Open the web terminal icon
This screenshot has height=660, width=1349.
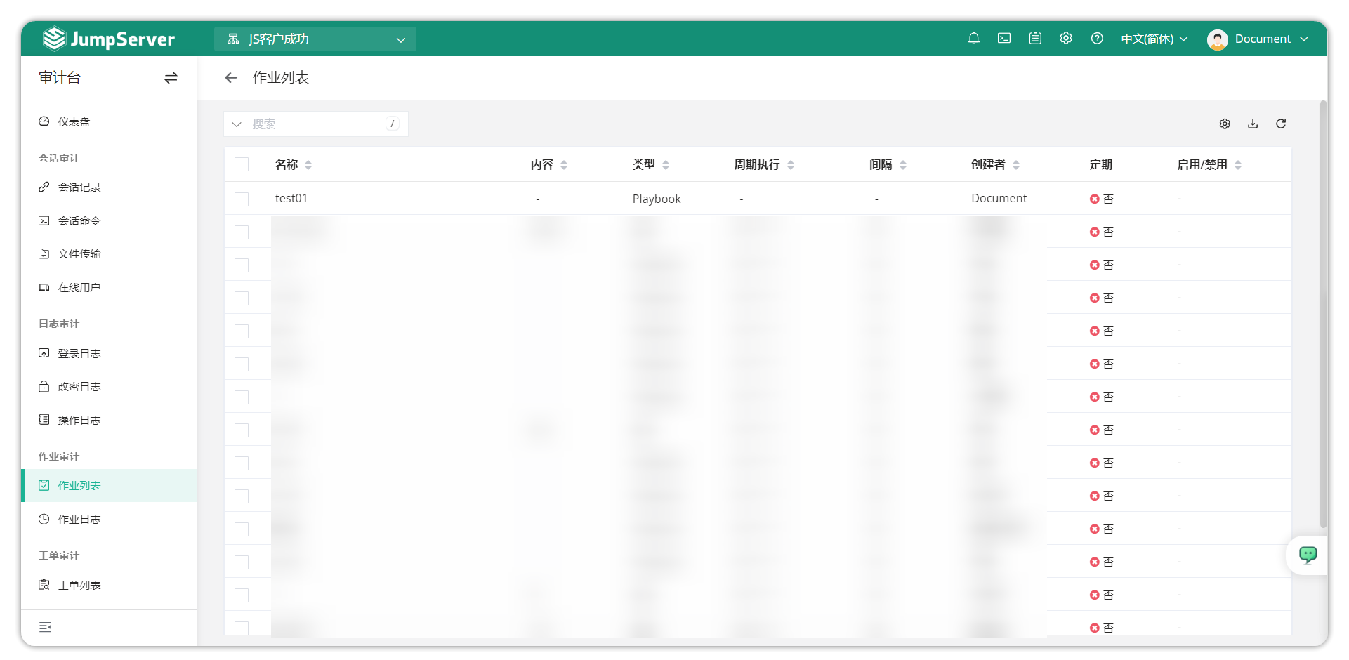click(x=1004, y=39)
